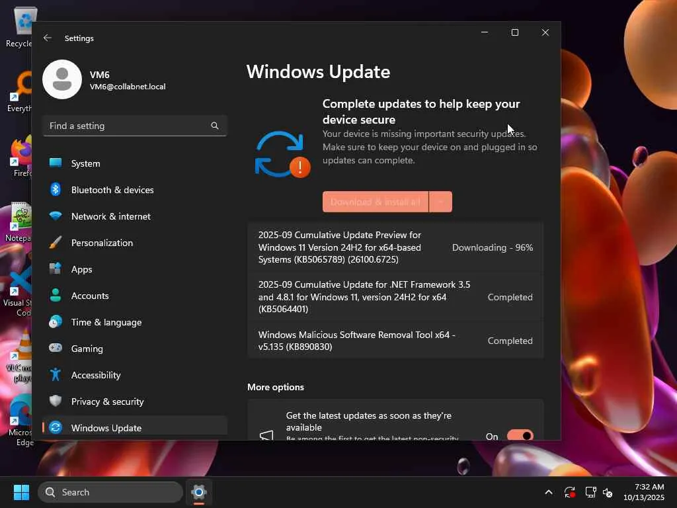The image size is (677, 508).
Task: Show hidden icons chevron in system tray
Action: 548,492
